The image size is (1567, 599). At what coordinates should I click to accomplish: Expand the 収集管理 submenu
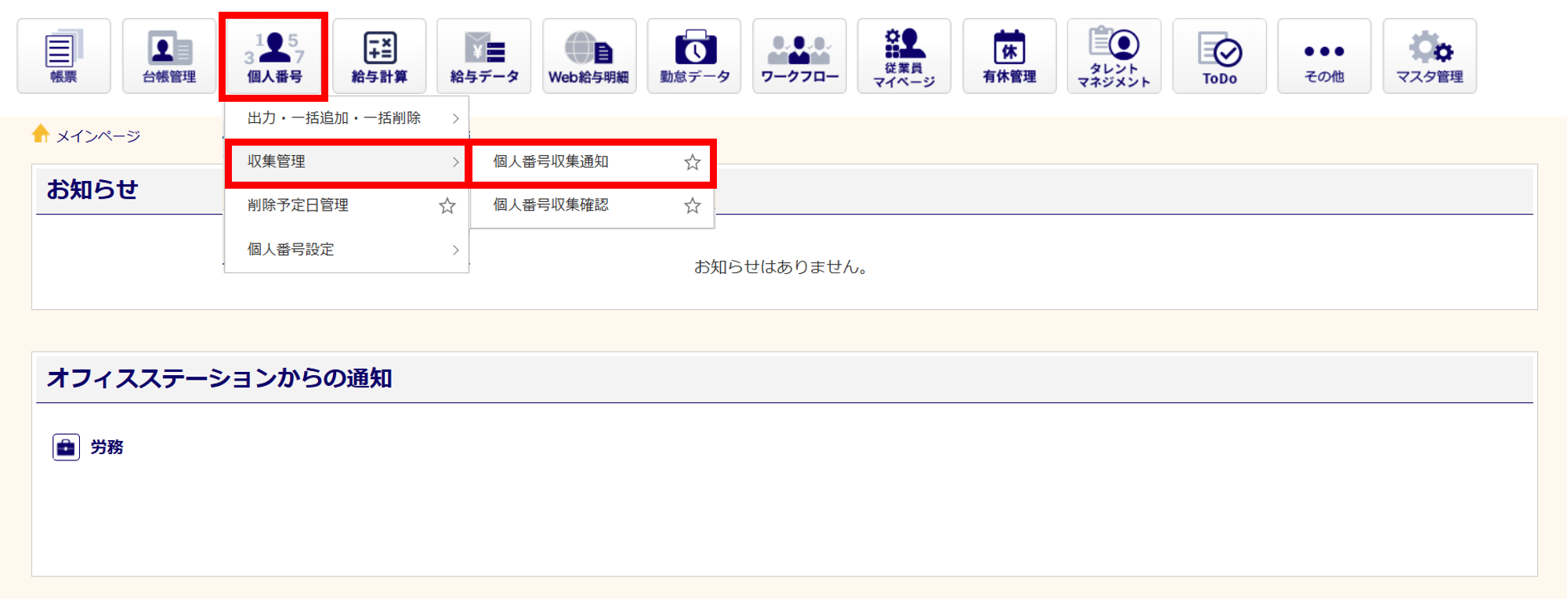pos(346,162)
